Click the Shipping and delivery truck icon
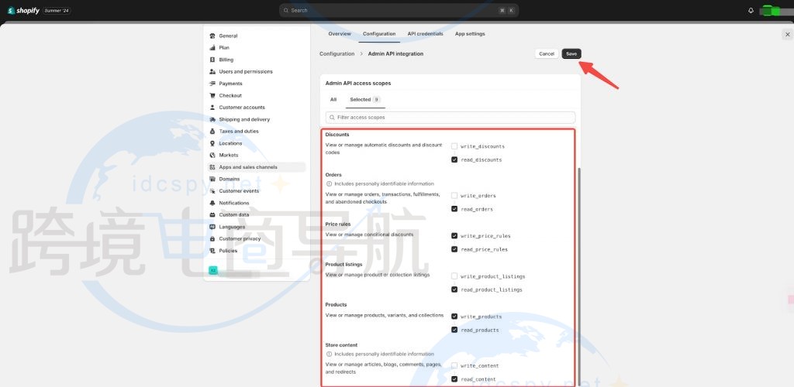 click(x=212, y=119)
